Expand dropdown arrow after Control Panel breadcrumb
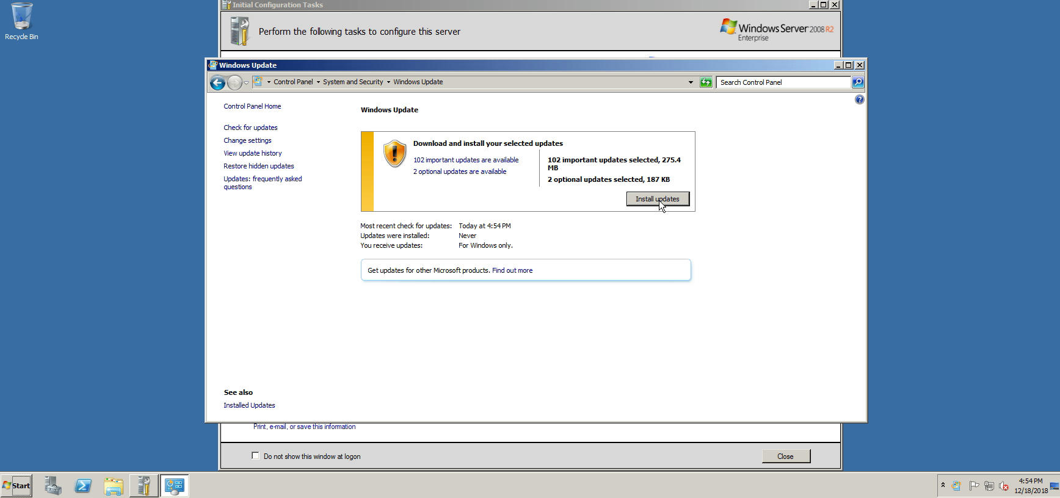The width and height of the screenshot is (1060, 498). point(318,82)
